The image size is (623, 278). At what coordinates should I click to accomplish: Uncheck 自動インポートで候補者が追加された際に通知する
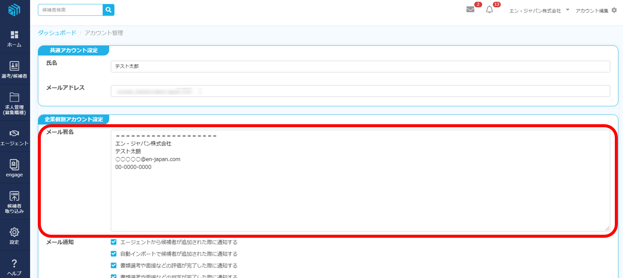pyautogui.click(x=114, y=254)
